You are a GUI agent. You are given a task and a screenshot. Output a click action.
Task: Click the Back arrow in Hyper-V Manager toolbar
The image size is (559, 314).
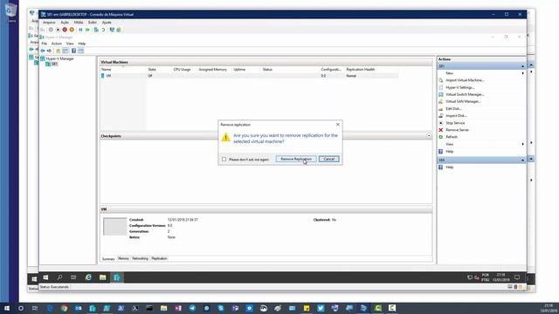[43, 51]
